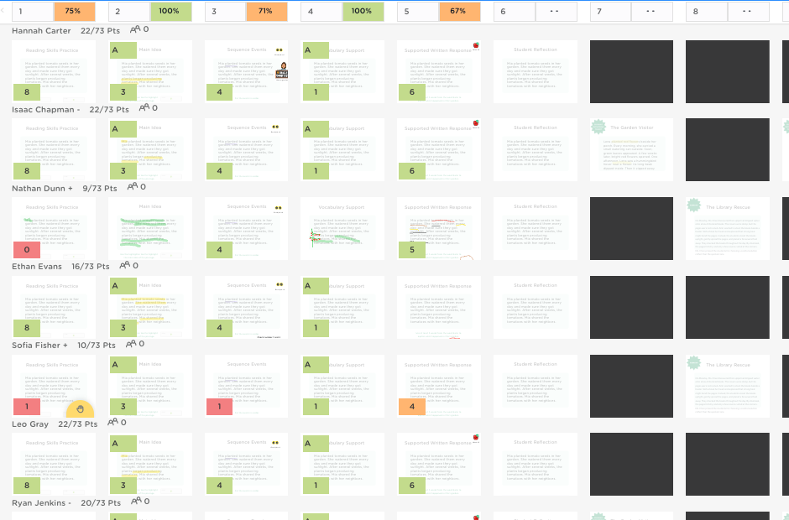This screenshot has height=520, width=789.
Task: Click eyes icon on Ethan Evans's Sequence Events slide
Action: [280, 285]
